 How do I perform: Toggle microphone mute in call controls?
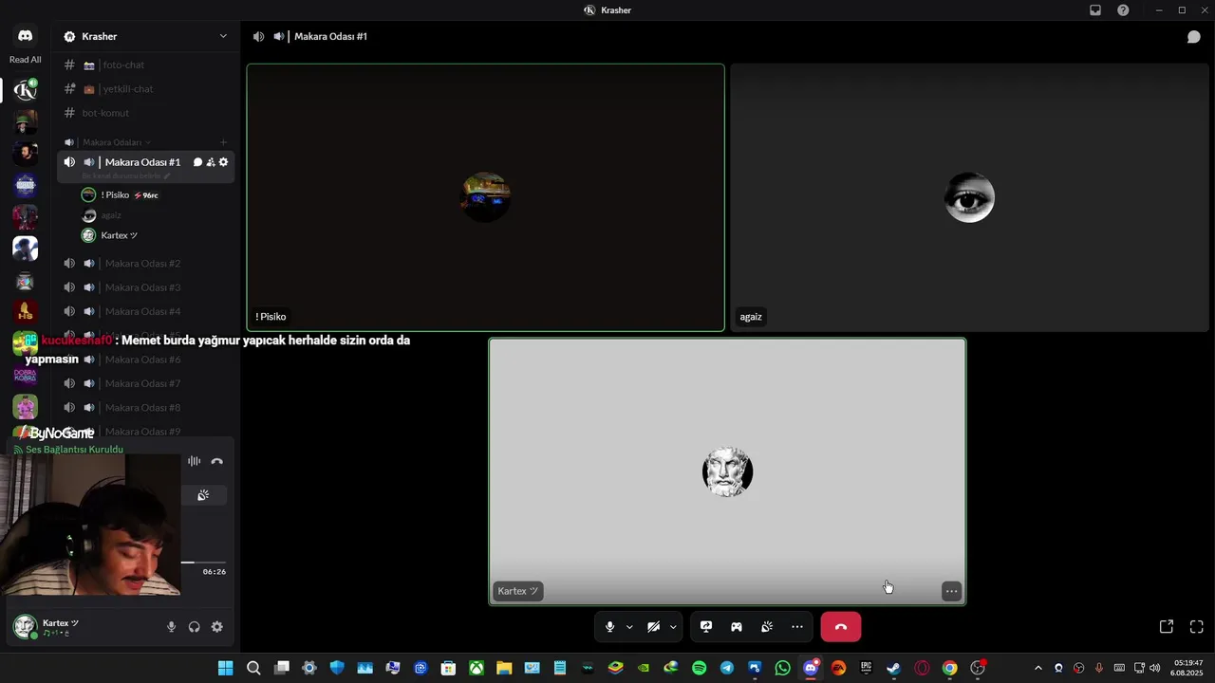(609, 627)
